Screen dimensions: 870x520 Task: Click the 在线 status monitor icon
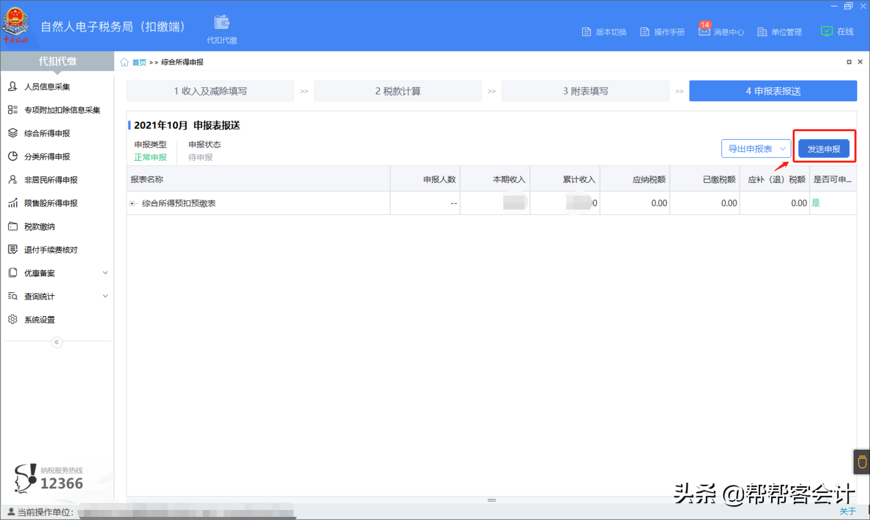click(x=826, y=31)
